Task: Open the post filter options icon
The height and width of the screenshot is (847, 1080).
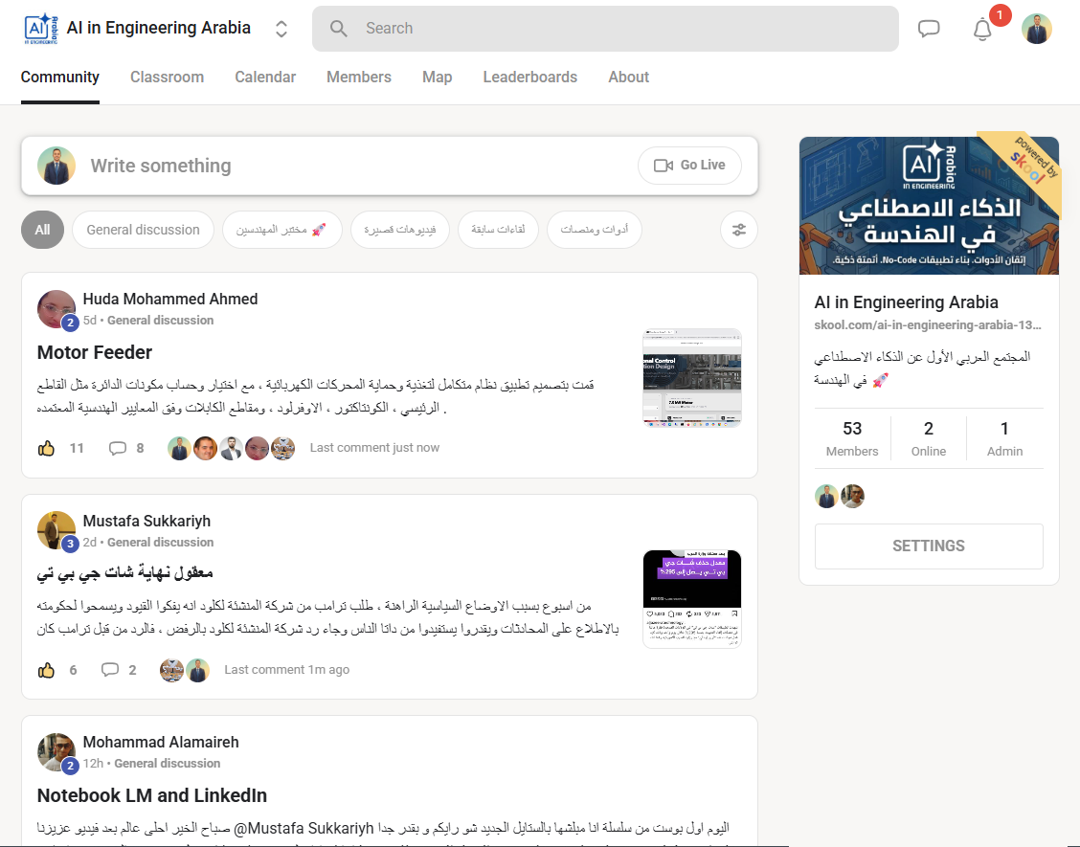Action: (x=738, y=230)
